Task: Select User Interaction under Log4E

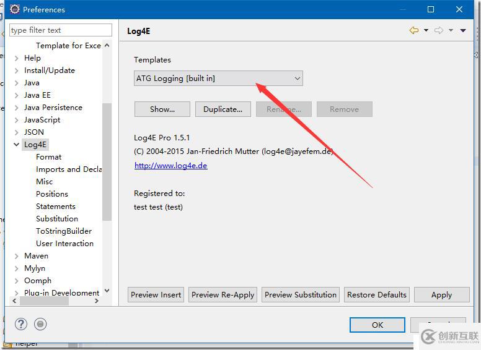Action: (x=64, y=244)
